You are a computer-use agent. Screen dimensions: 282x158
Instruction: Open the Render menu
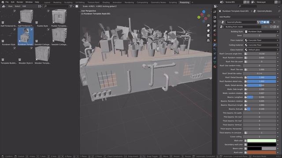coord(20,2)
